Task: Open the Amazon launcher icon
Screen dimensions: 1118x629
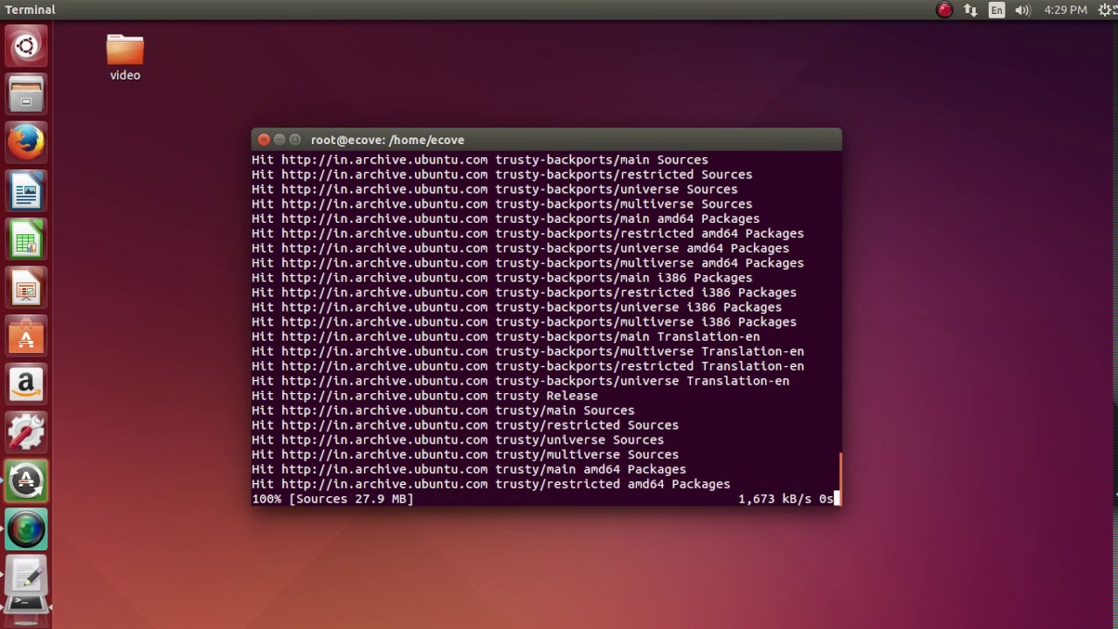Action: [x=26, y=384]
